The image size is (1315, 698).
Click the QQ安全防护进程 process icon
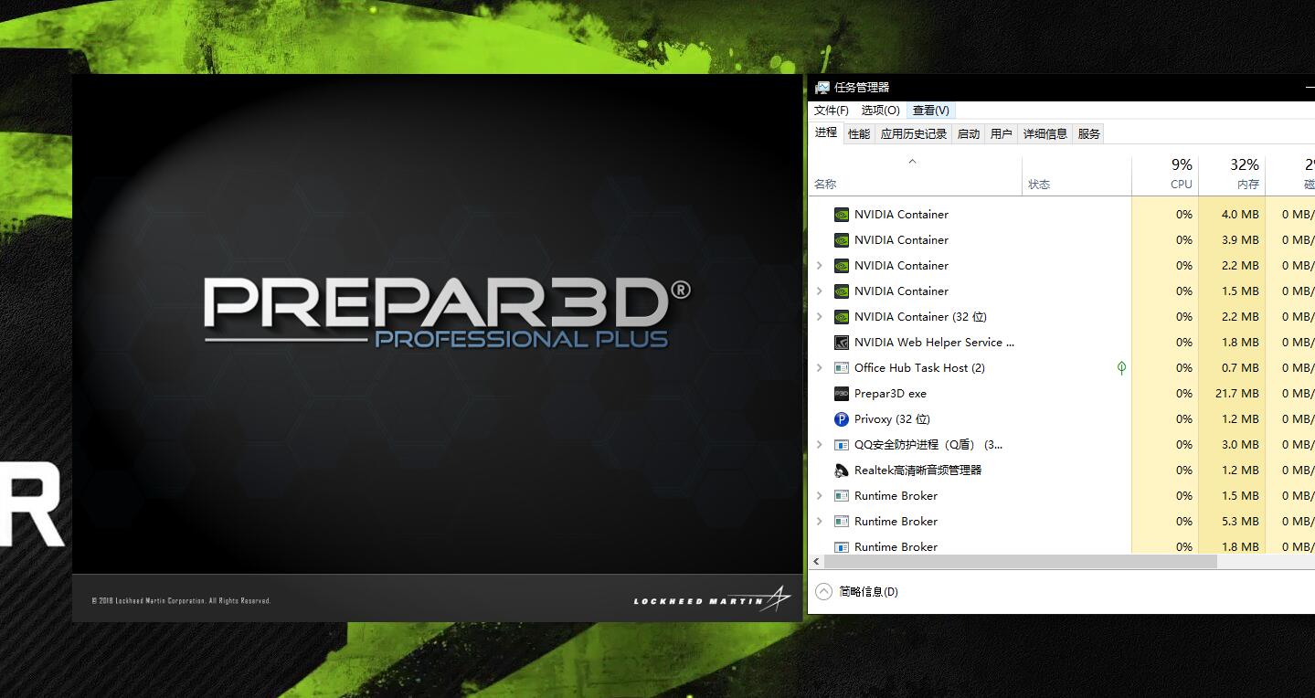[842, 445]
